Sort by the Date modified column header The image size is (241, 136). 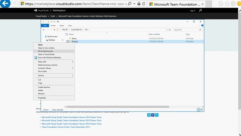(x=154, y=34)
